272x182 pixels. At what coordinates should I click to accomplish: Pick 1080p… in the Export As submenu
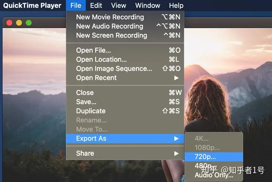(214, 148)
